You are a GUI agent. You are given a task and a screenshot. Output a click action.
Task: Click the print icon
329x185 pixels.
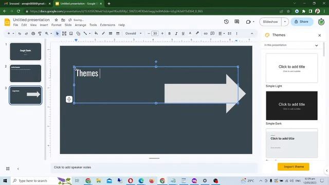[x=33, y=33]
